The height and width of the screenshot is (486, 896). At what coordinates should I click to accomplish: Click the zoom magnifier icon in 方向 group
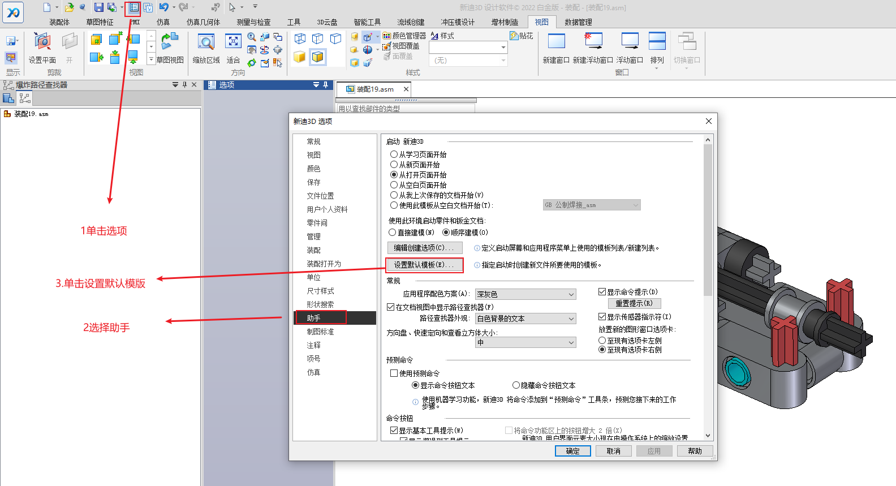[252, 37]
